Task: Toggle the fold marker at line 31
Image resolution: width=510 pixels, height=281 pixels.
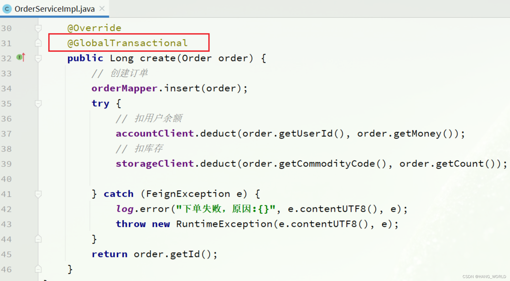Action: [x=38, y=43]
